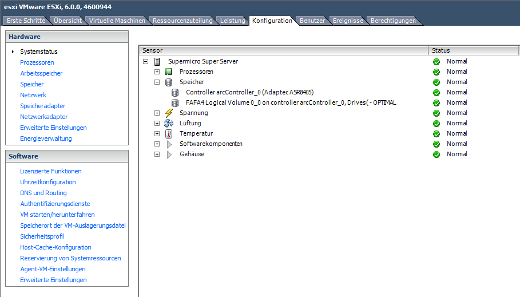Viewport: 520px width, 297px height.
Task: Switch to the Ereignisse tab
Action: coord(348,21)
